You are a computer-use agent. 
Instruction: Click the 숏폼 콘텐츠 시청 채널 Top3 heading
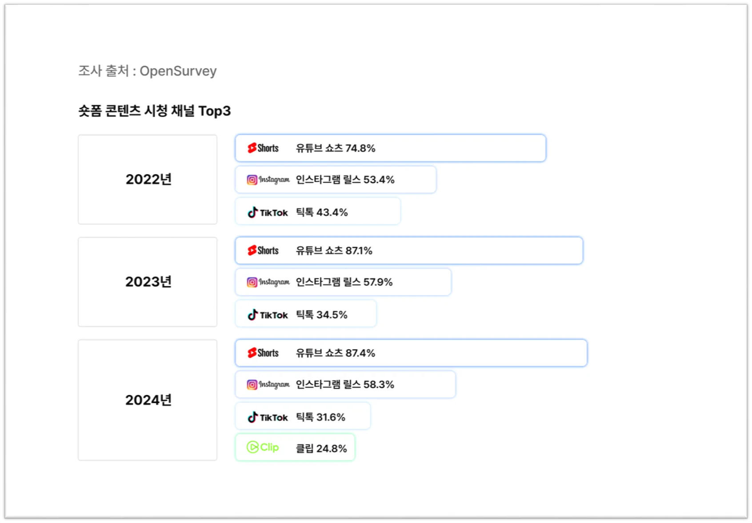click(154, 111)
